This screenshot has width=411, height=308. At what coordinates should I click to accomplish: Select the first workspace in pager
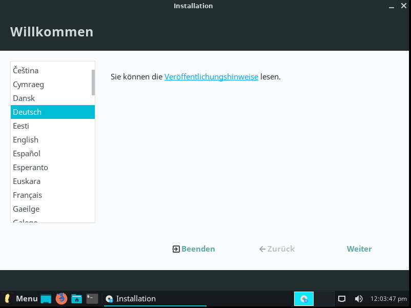tap(304, 299)
